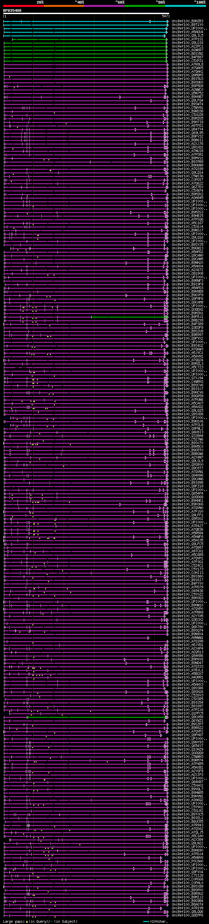
Task: Select hit label UniRef100_A2X4N7
Action: tap(187, 457)
